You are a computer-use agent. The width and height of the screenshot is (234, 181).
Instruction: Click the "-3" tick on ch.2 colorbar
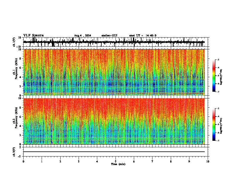point(218,109)
